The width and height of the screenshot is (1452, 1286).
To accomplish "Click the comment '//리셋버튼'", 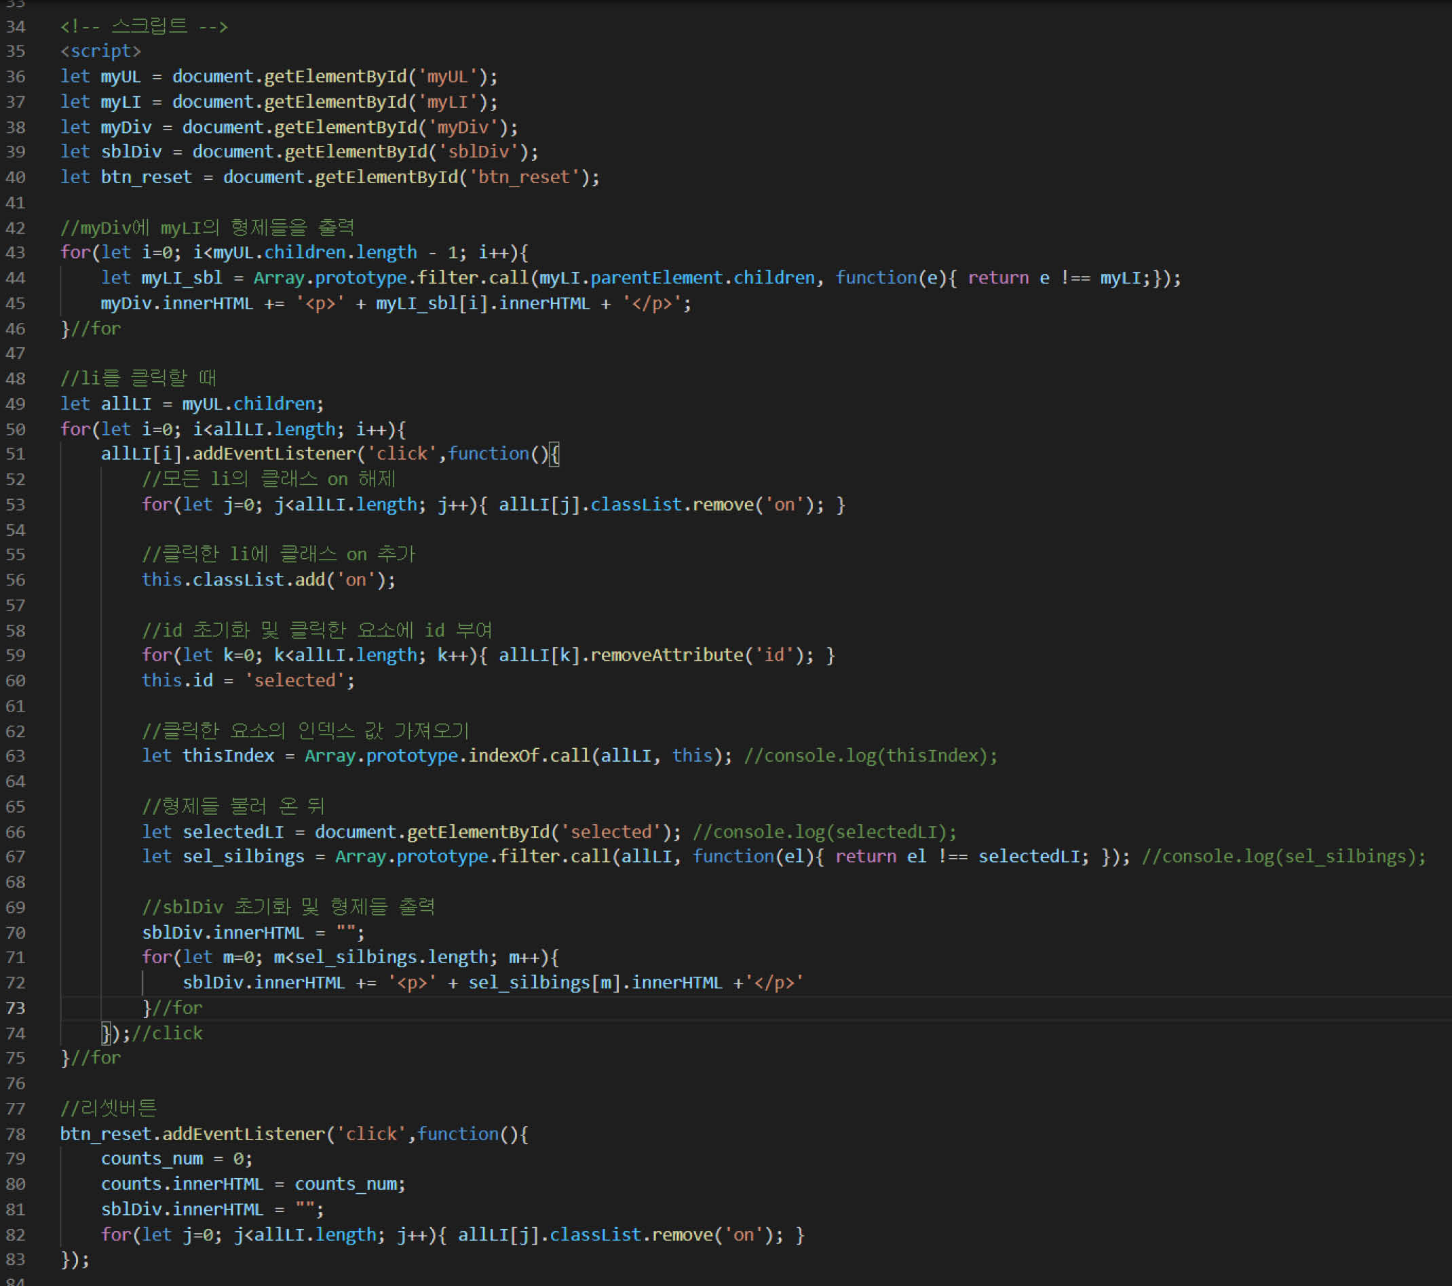I will click(109, 1108).
